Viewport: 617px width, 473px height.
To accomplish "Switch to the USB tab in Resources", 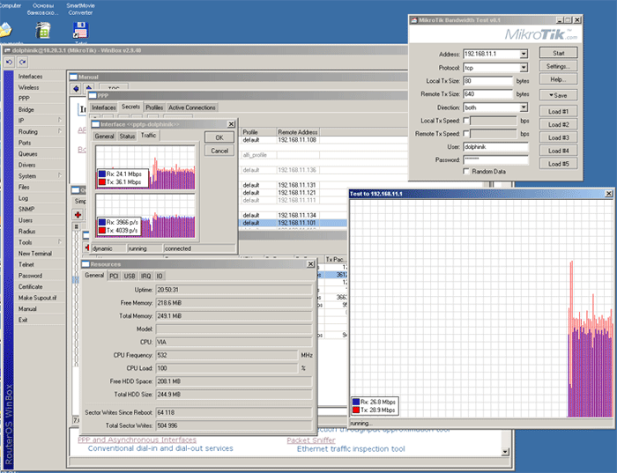I will pyautogui.click(x=130, y=276).
